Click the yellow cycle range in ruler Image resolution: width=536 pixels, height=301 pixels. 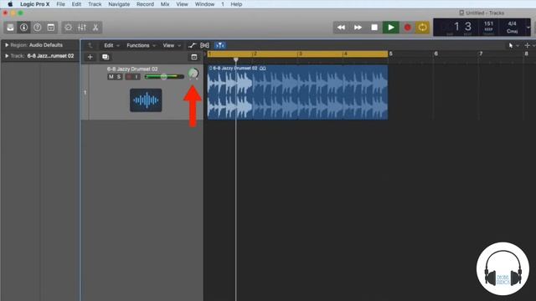click(x=297, y=54)
